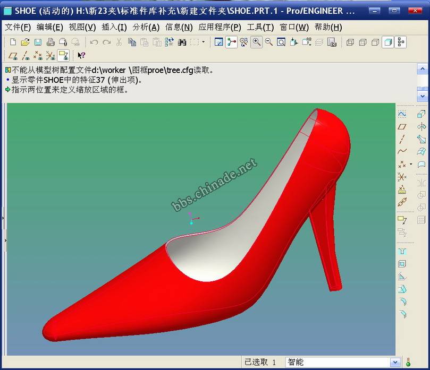Toggle datum axes display
This screenshot has height=370, width=430.
coord(26,56)
